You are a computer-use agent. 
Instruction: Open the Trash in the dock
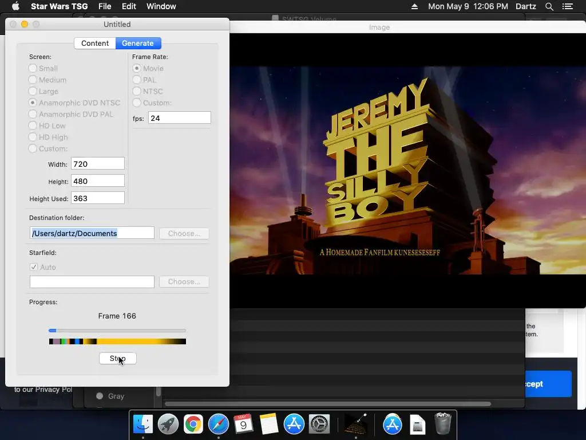tap(443, 425)
